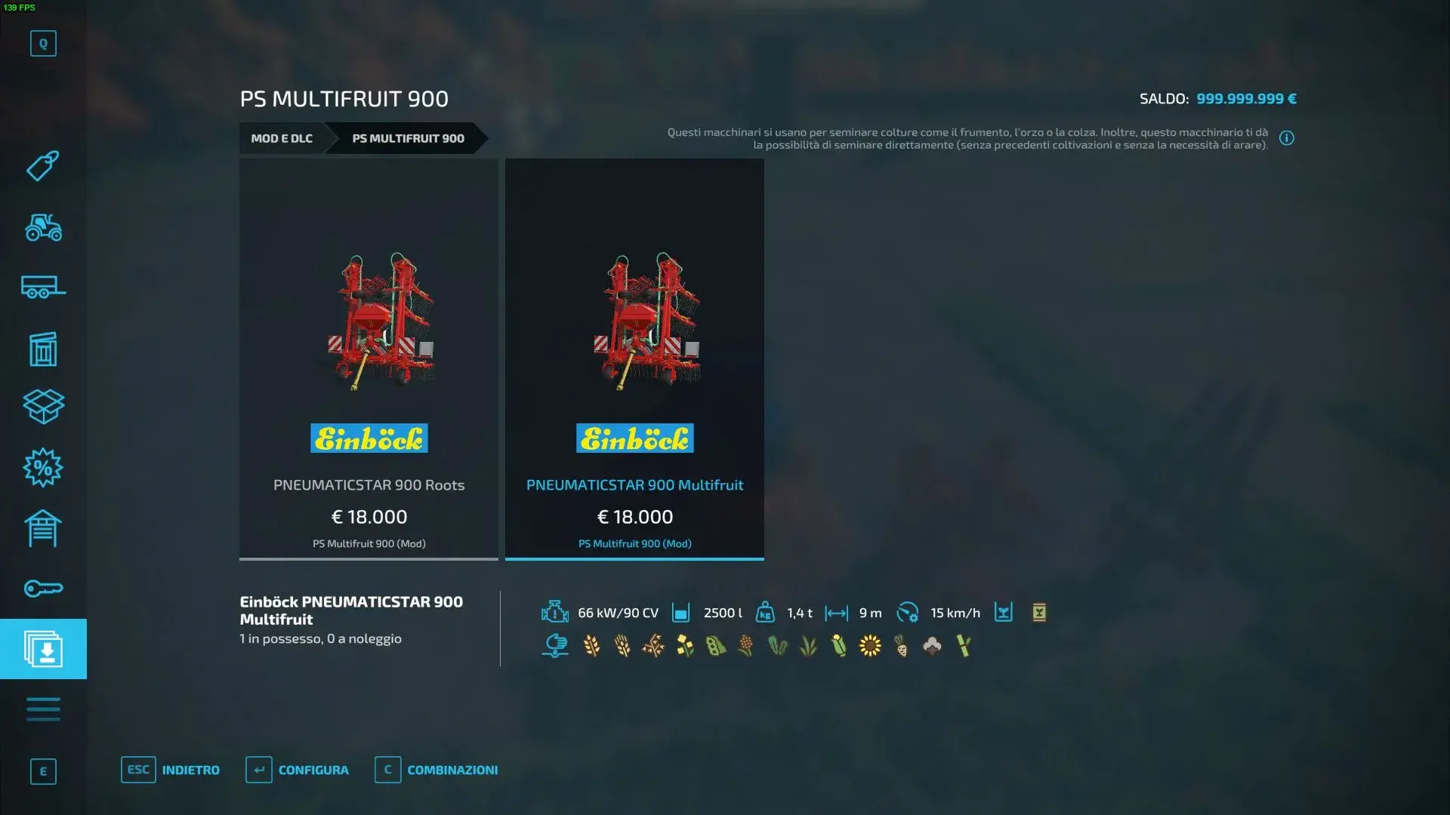
Task: Click the info icon beside the description
Action: [x=1287, y=138]
